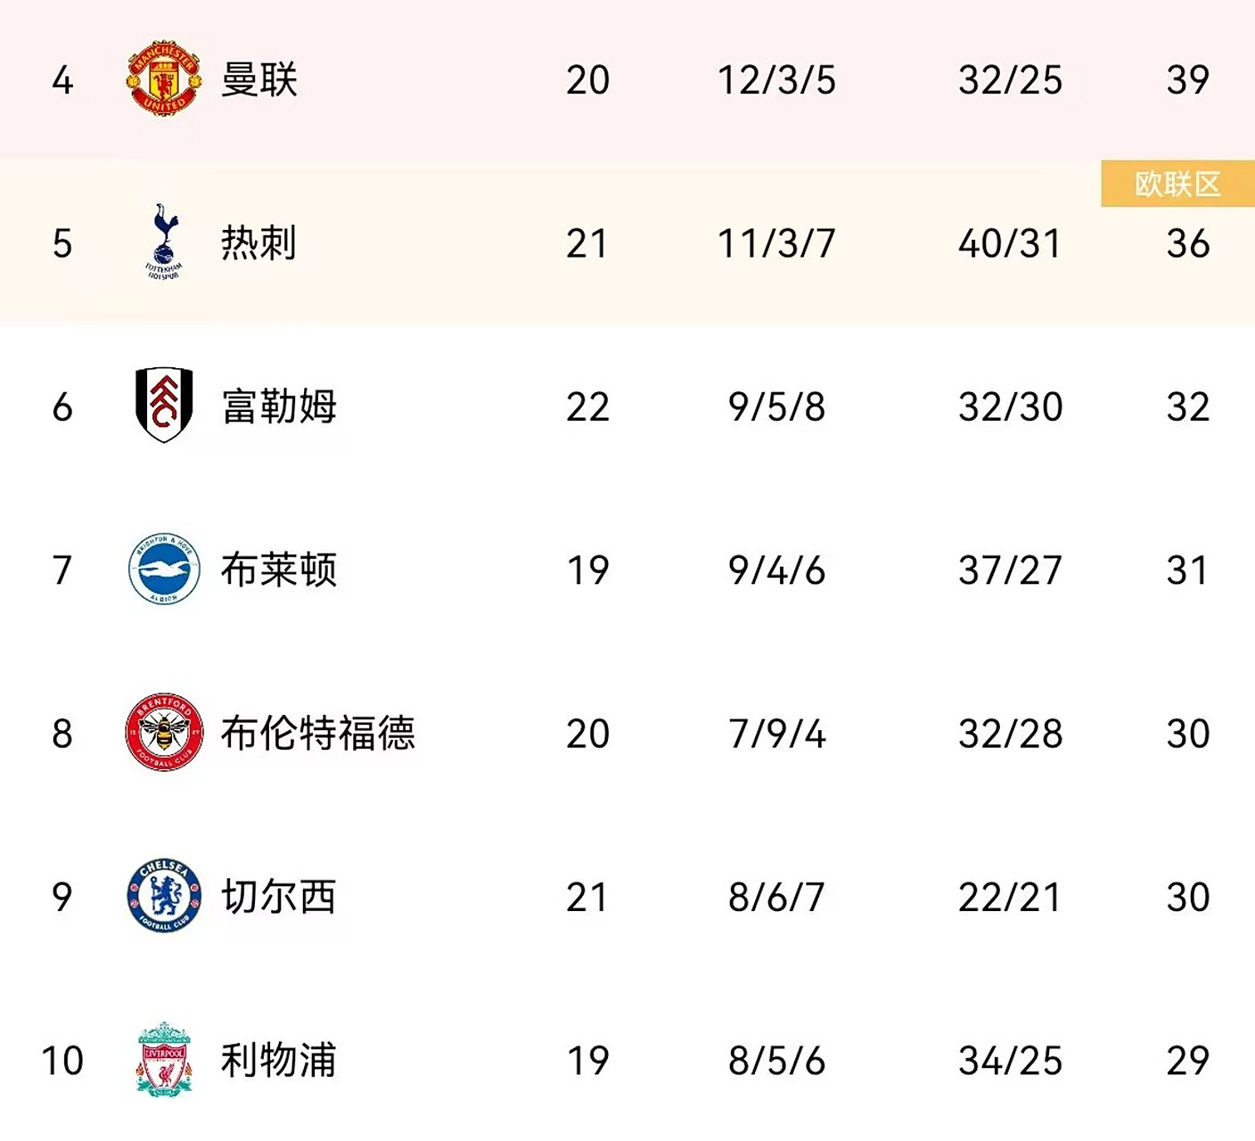Click the Tottenham Hotspur cockerel logo

164,241
